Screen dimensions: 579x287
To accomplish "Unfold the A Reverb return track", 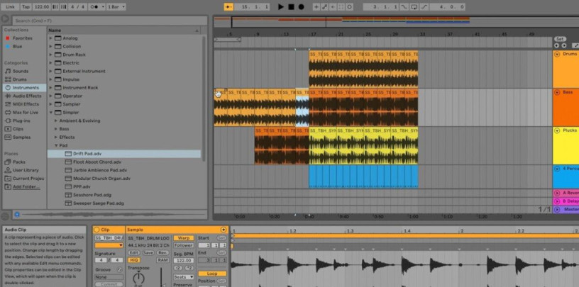I will click(x=557, y=193).
